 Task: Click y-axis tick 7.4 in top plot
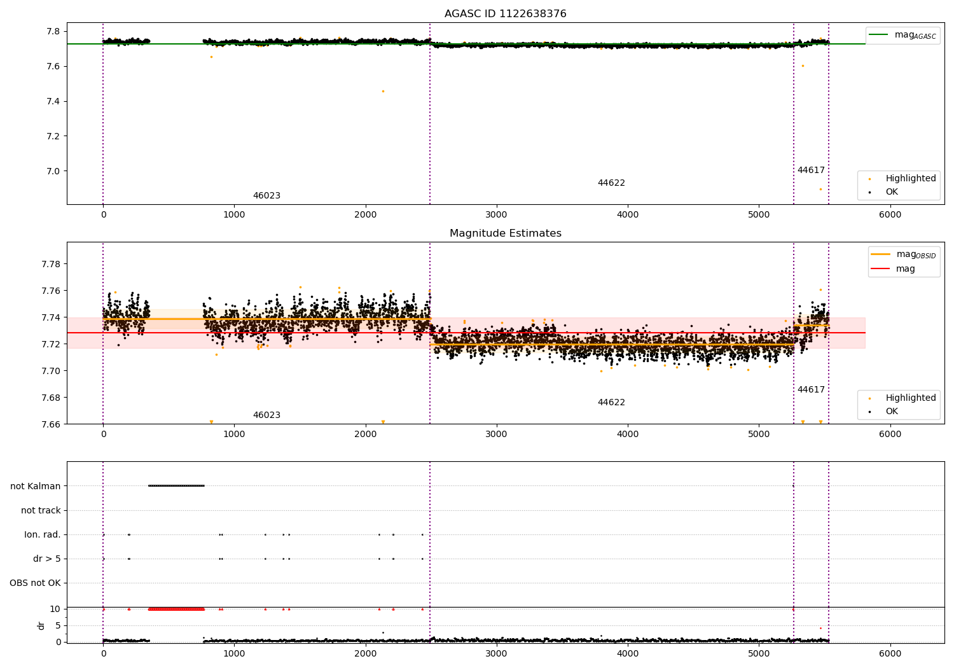(53, 102)
